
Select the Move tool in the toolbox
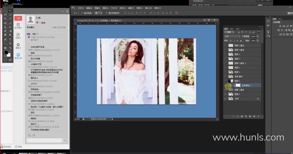[x=10, y=11]
